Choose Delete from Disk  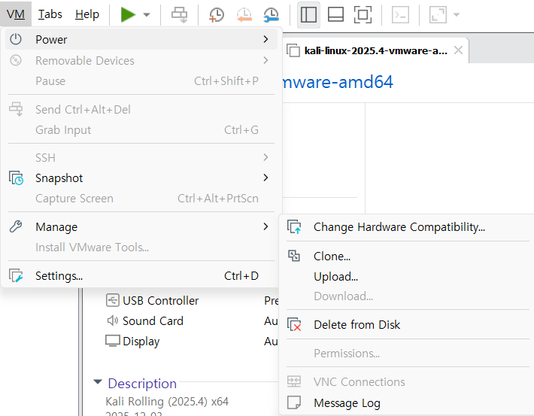(x=406, y=325)
